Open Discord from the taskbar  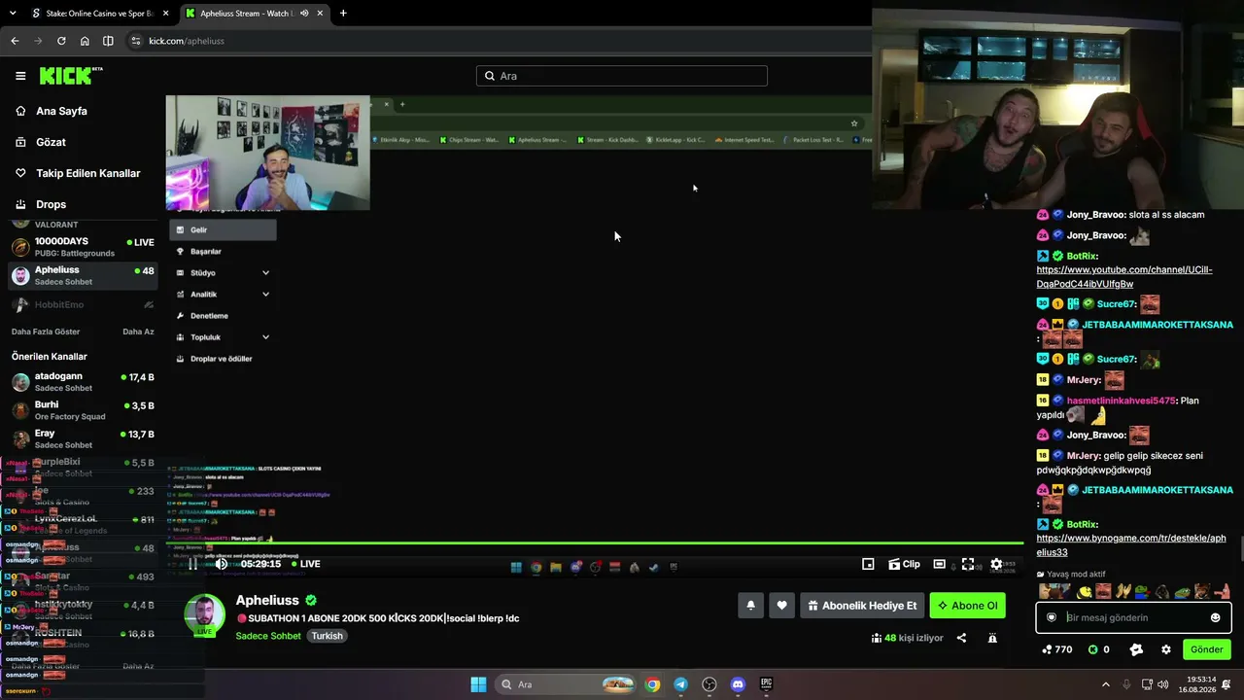pyautogui.click(x=738, y=684)
